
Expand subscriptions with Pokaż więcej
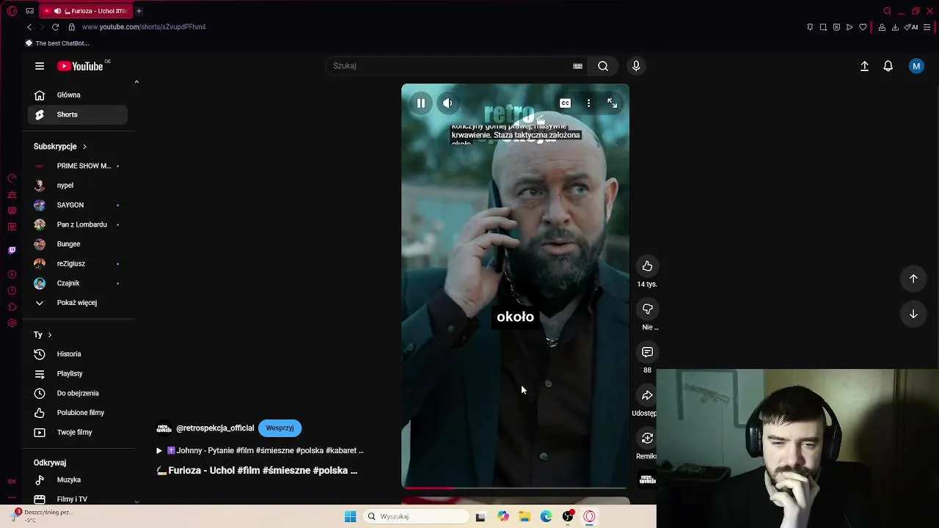pos(78,303)
